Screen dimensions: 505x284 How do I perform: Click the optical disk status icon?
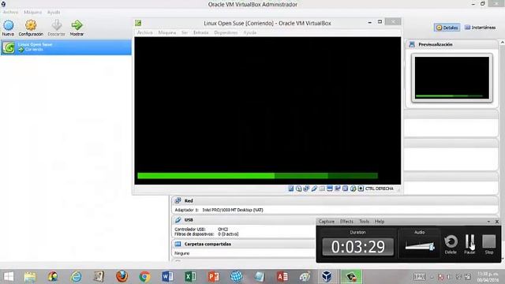tap(298, 189)
